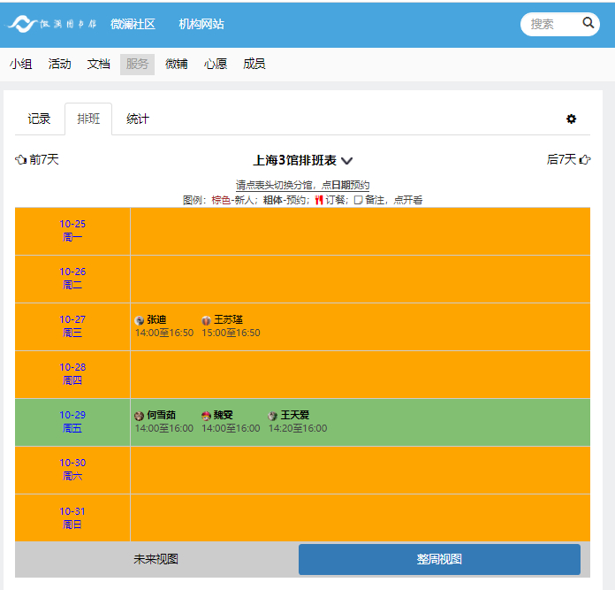Switch to the 统计 tab
The image size is (615, 590).
(138, 119)
